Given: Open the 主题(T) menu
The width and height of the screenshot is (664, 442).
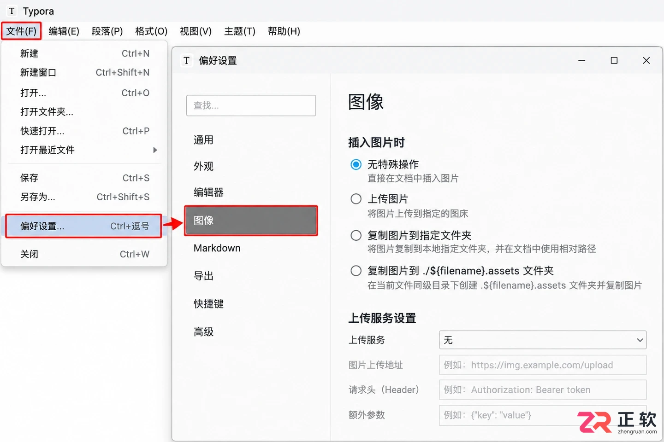Looking at the screenshot, I should pyautogui.click(x=240, y=31).
